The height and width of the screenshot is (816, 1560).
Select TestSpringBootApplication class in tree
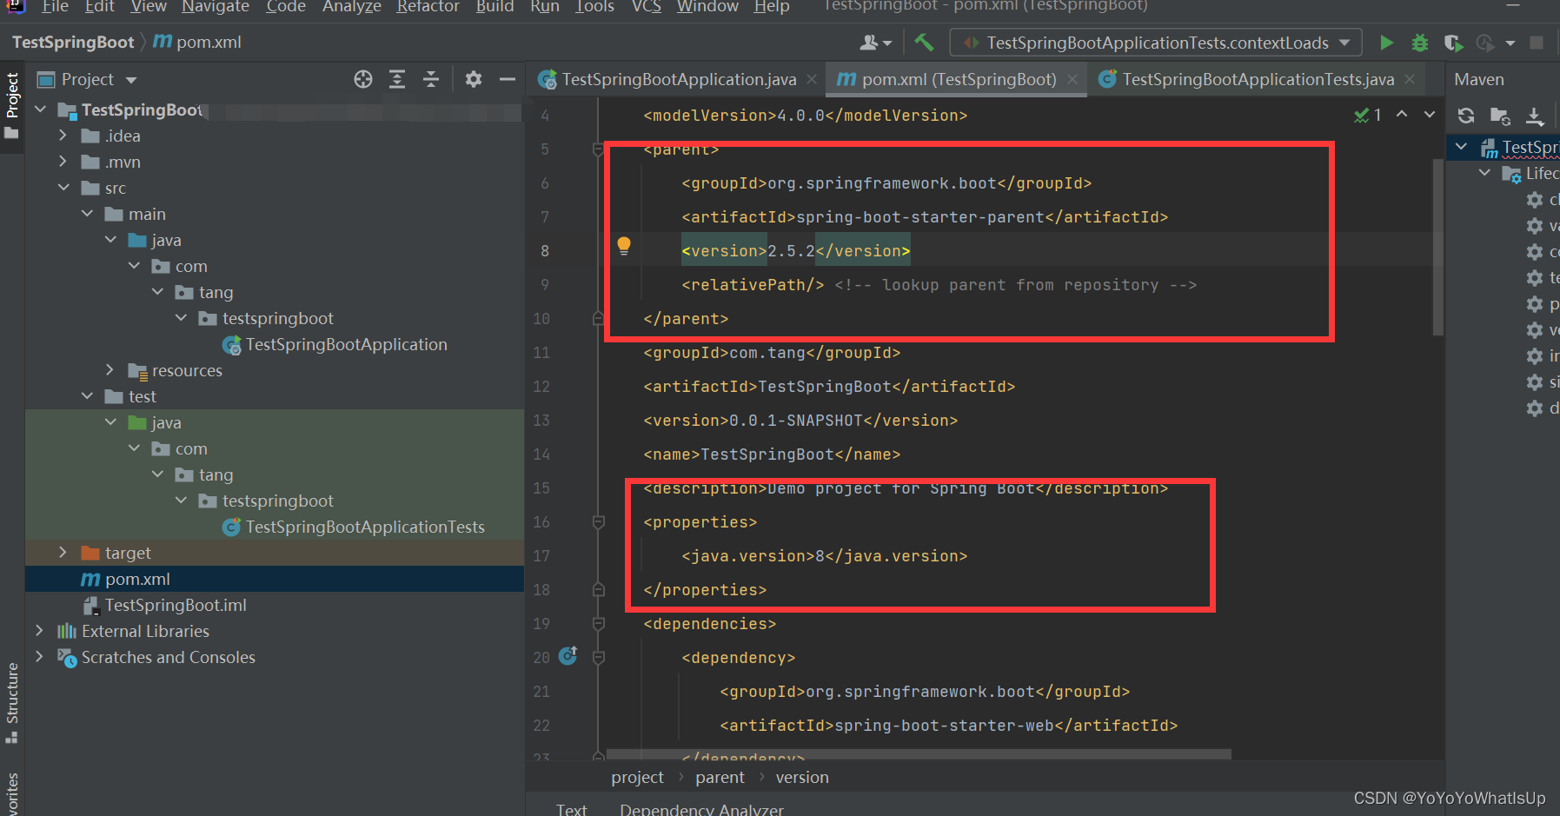[x=346, y=345]
